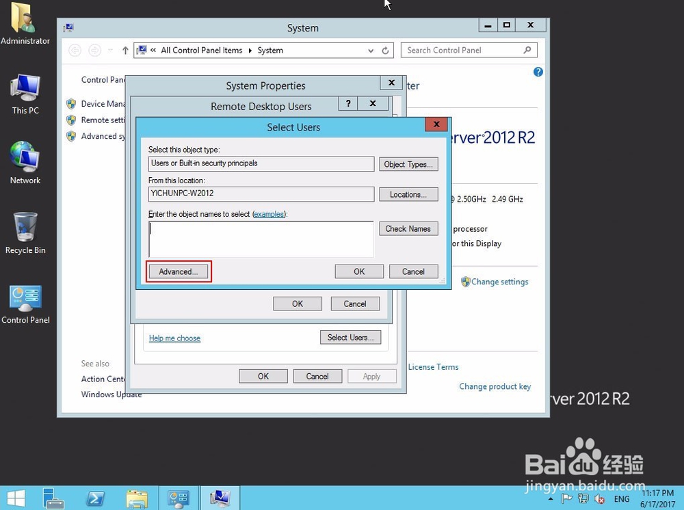The height and width of the screenshot is (510, 684).
Task: Click Cancel in Select Users dialog
Action: (413, 271)
